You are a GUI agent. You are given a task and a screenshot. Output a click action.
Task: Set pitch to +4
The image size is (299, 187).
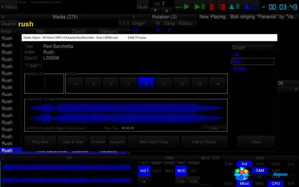coord(217,84)
